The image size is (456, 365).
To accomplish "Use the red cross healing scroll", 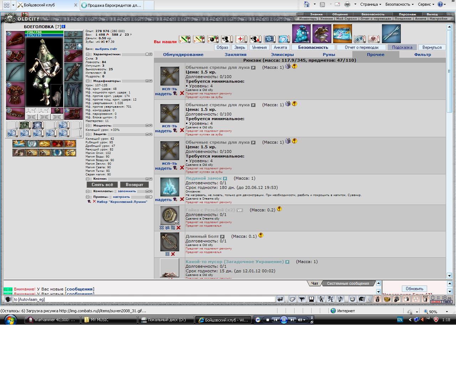I will 241,39.
